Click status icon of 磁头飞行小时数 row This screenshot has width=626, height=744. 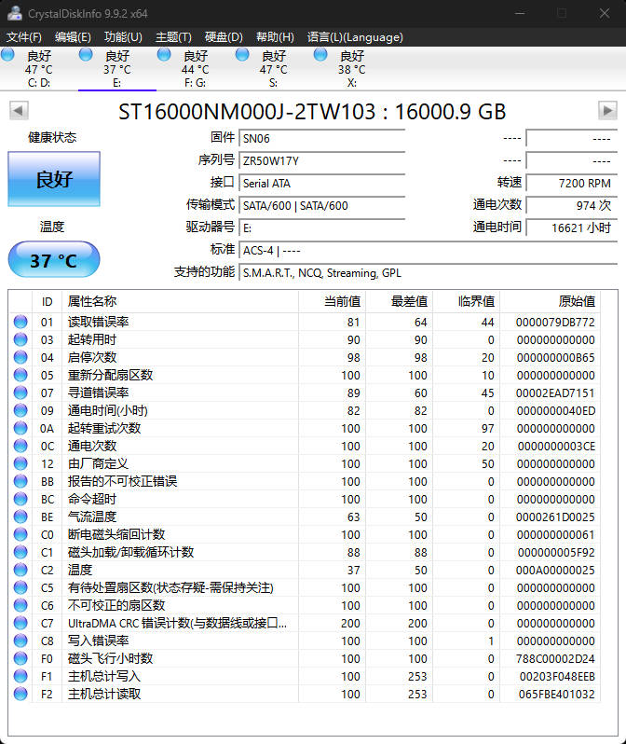[x=20, y=658]
